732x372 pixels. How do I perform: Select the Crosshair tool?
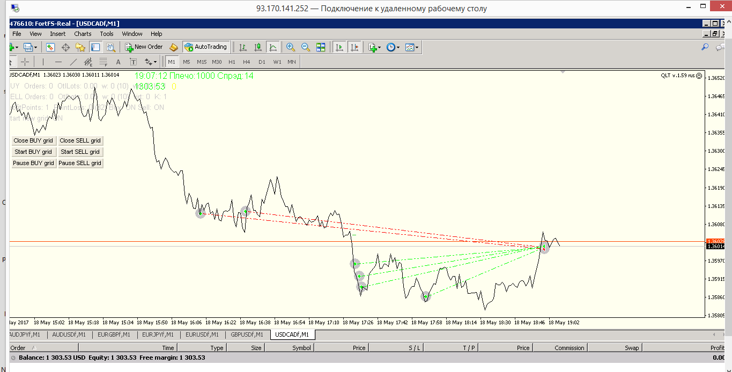25,62
